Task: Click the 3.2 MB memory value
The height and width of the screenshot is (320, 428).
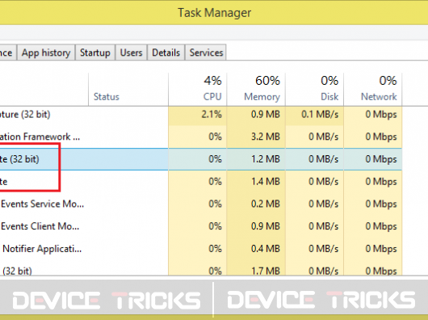Action: click(266, 137)
